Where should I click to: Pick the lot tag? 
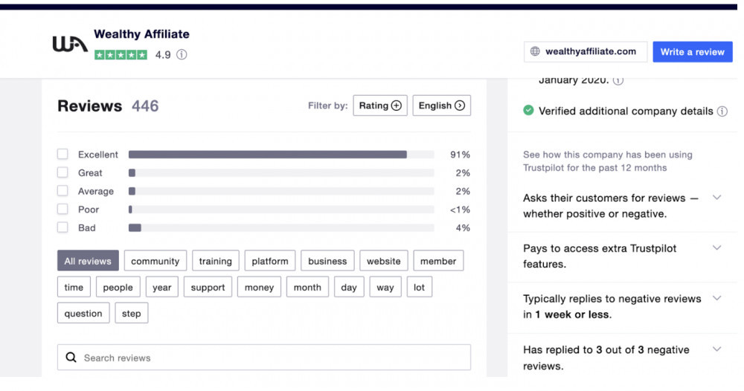click(x=420, y=287)
